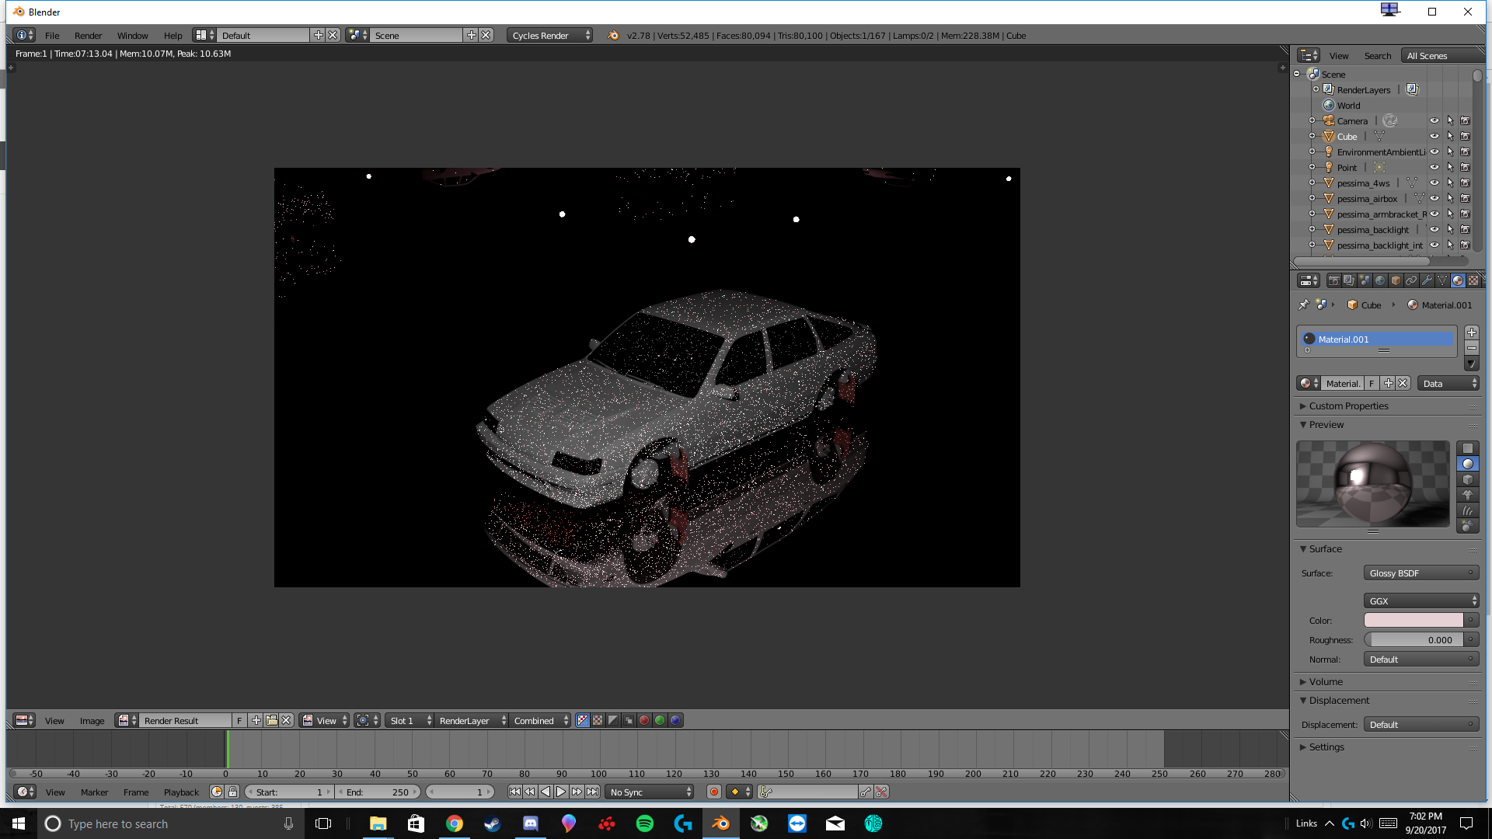The height and width of the screenshot is (839, 1492).
Task: Open Cycles Render engine dropdown
Action: [x=550, y=36]
